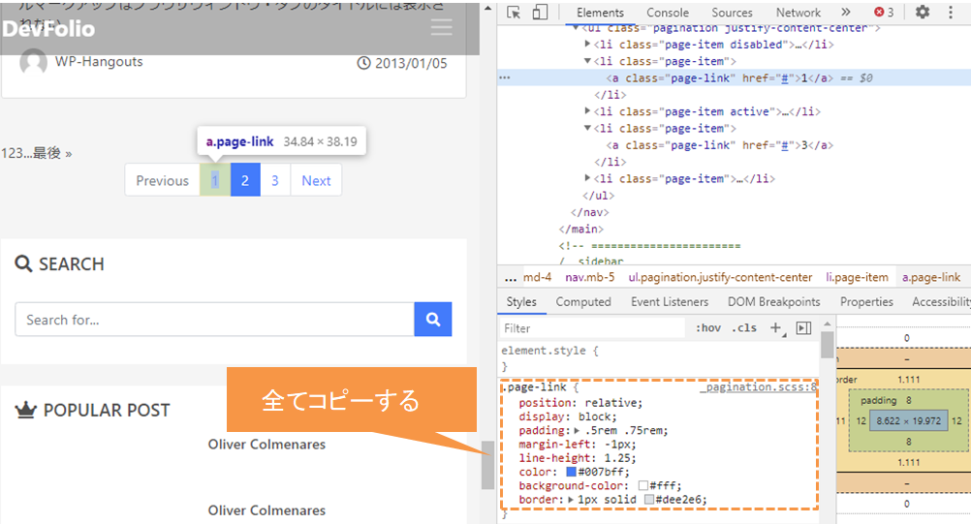This screenshot has height=524, width=971.
Task: Activate the inspect element picker icon
Action: (514, 13)
